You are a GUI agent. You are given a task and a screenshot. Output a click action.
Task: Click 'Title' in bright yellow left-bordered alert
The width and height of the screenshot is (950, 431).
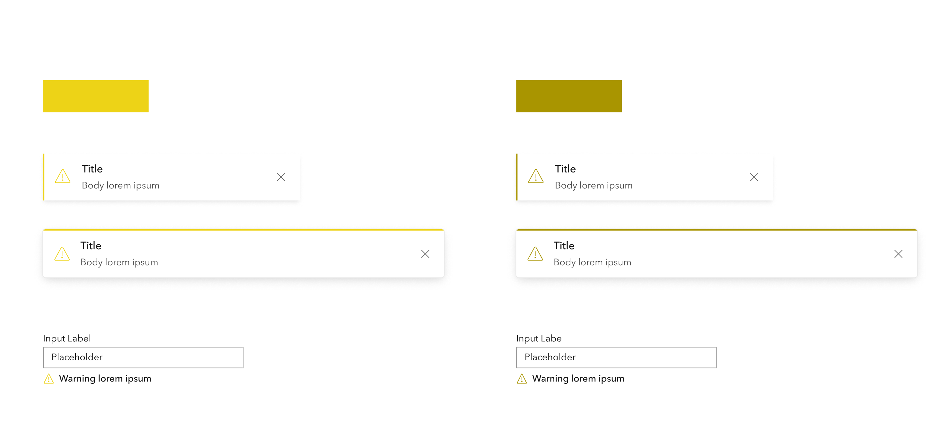tap(92, 169)
